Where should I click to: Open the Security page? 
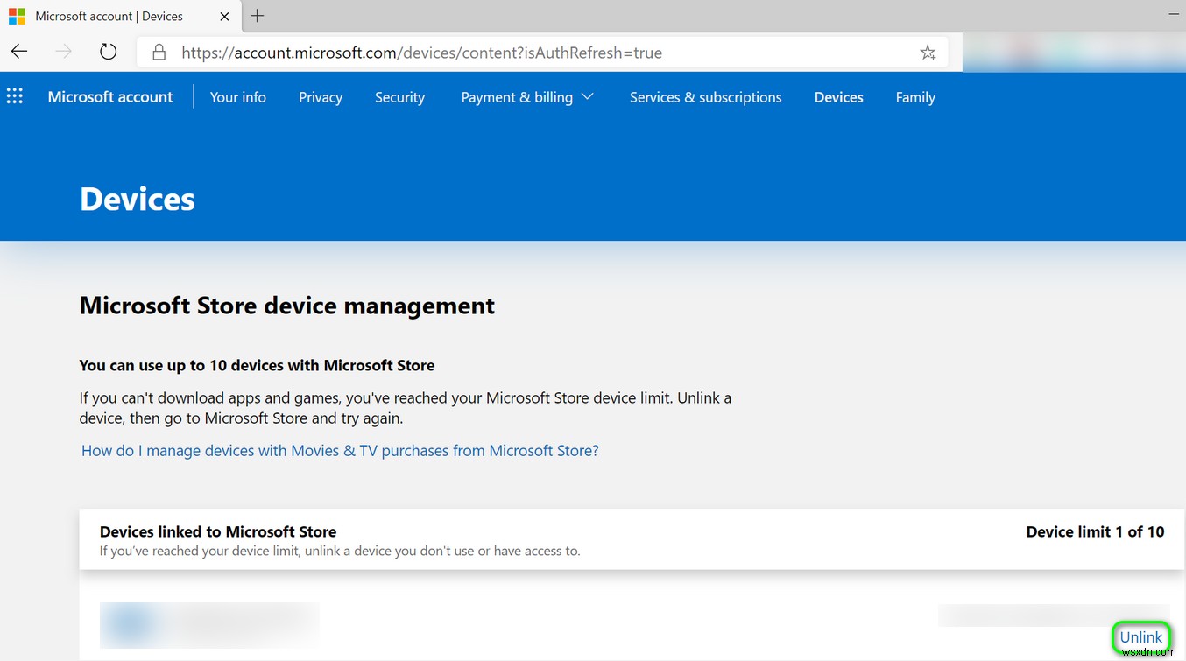click(399, 97)
